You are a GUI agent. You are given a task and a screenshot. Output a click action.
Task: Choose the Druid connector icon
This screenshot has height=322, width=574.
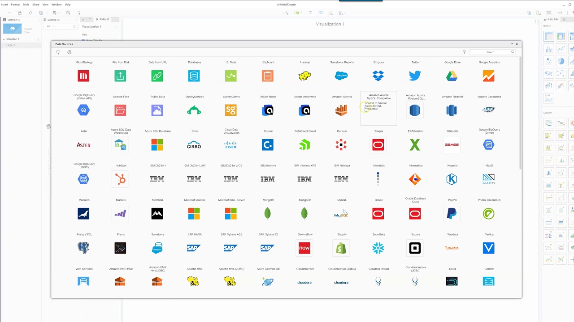coord(452,281)
